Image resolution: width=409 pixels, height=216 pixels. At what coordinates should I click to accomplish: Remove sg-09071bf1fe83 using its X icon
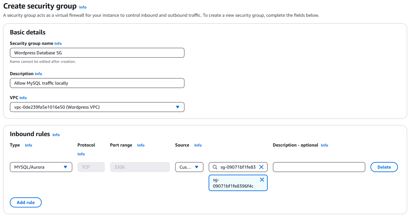point(261,167)
